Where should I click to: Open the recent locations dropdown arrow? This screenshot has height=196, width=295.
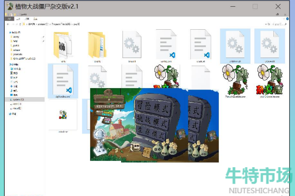coord(17,24)
